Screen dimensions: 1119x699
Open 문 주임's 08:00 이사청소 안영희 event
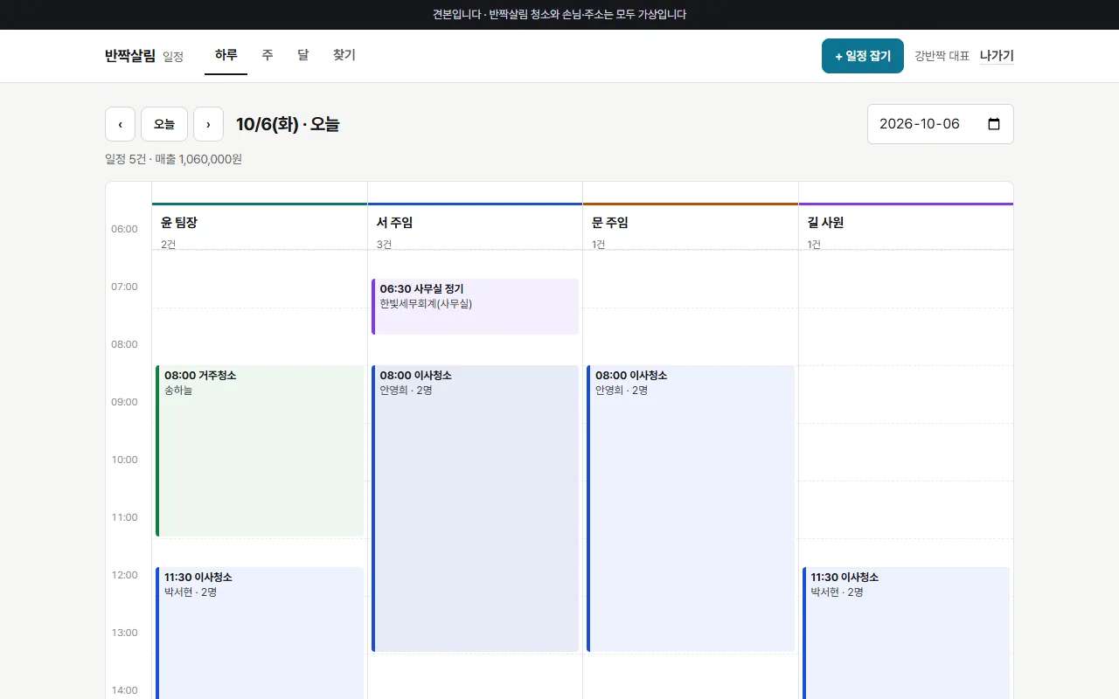coord(691,509)
